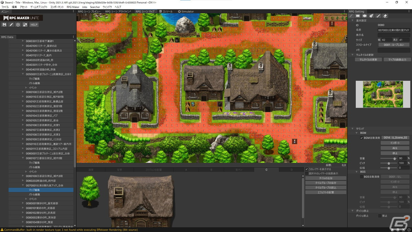Adjust BGM 位相 pan slider
The image size is (412, 232).
point(388,168)
